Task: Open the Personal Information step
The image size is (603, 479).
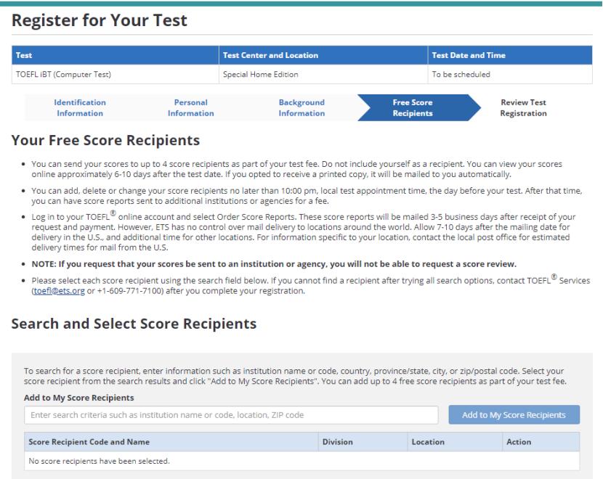Action: pos(191,108)
